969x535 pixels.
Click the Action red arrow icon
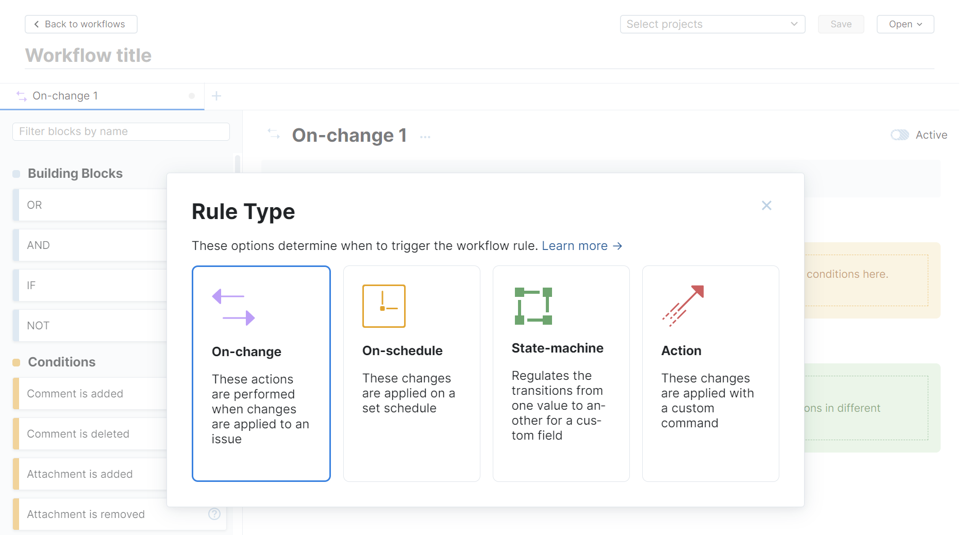[x=683, y=306]
